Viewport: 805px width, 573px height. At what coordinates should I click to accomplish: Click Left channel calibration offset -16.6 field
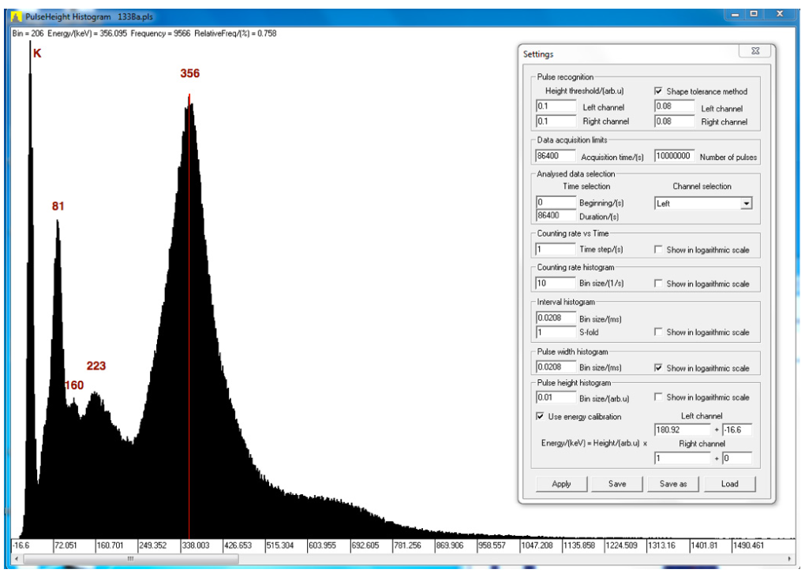(x=737, y=430)
